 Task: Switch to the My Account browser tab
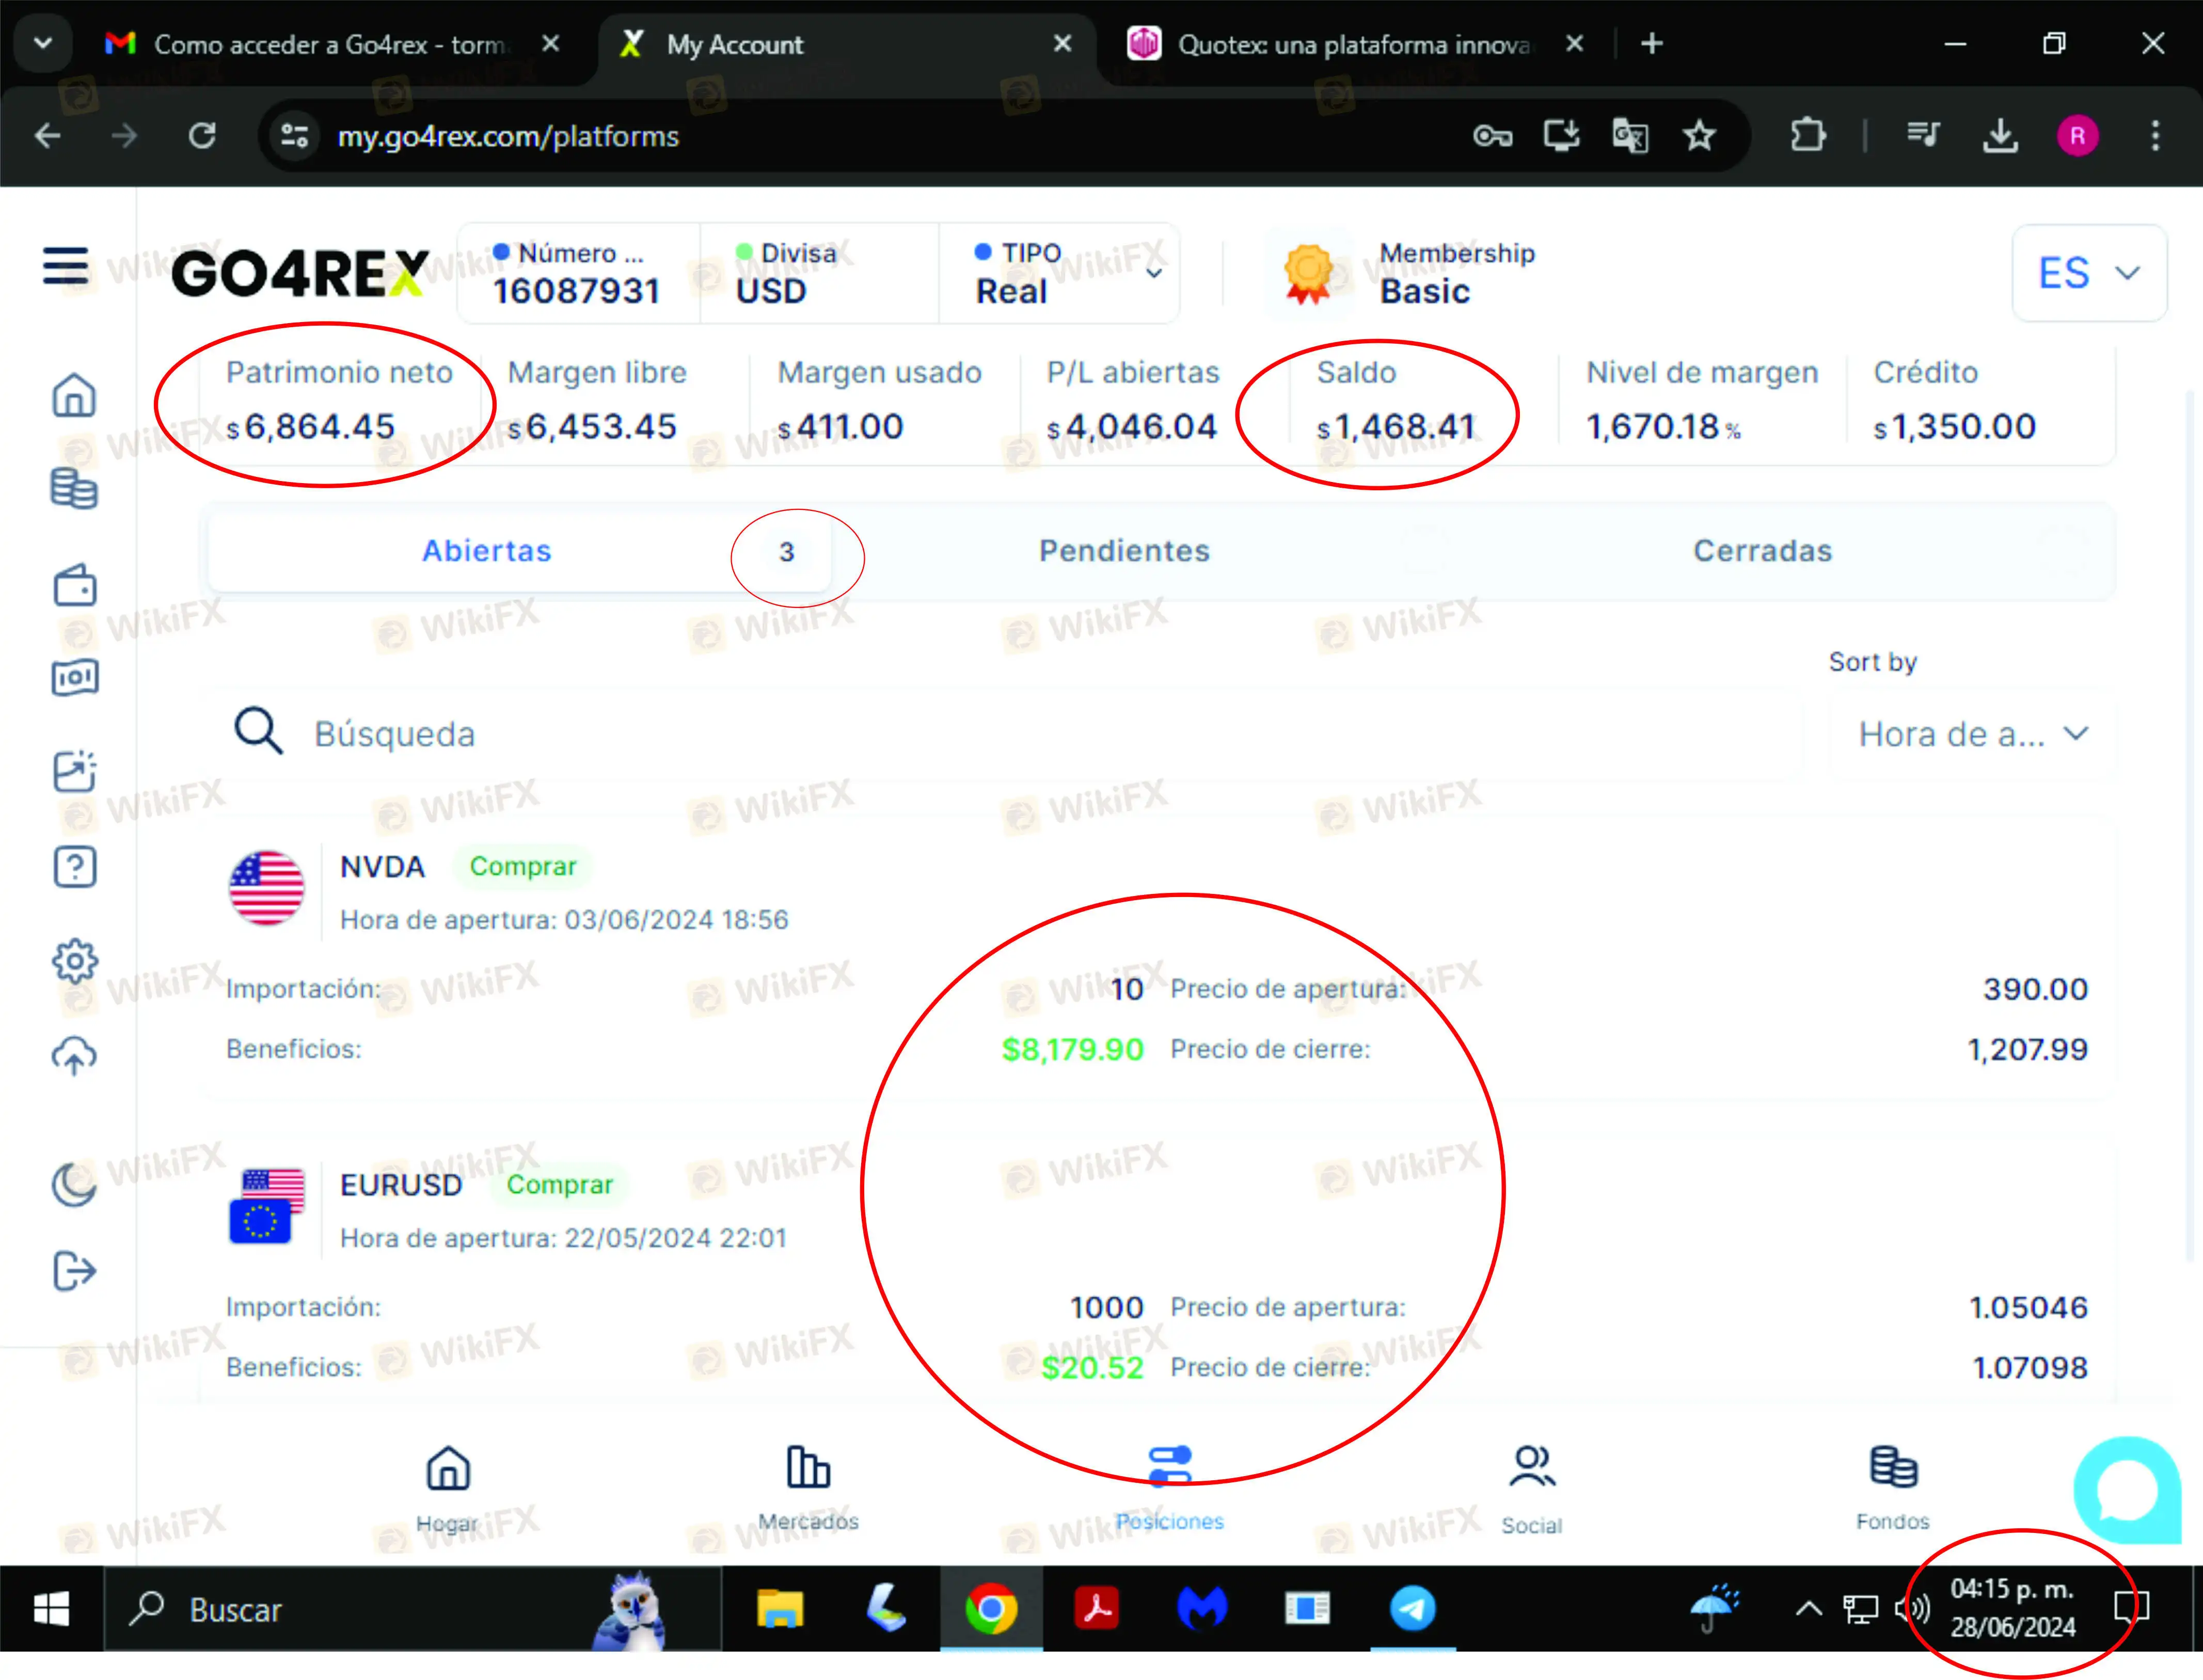(846, 44)
